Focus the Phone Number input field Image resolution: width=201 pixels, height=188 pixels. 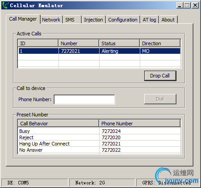click(x=84, y=99)
